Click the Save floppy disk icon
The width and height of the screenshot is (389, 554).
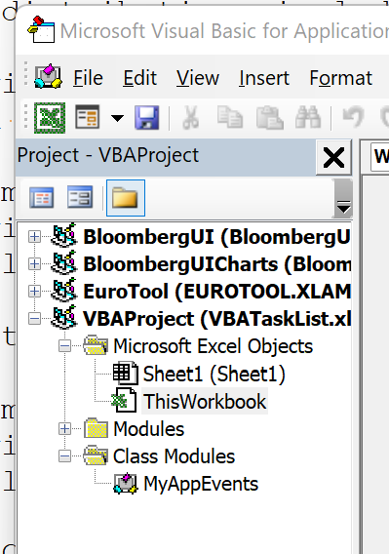pos(147,117)
